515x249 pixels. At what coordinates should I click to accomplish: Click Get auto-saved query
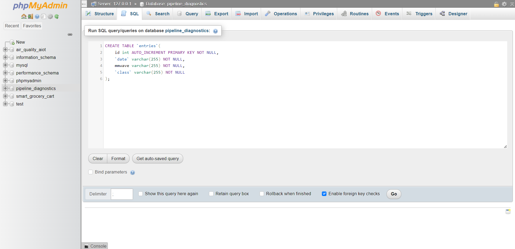[x=157, y=159]
